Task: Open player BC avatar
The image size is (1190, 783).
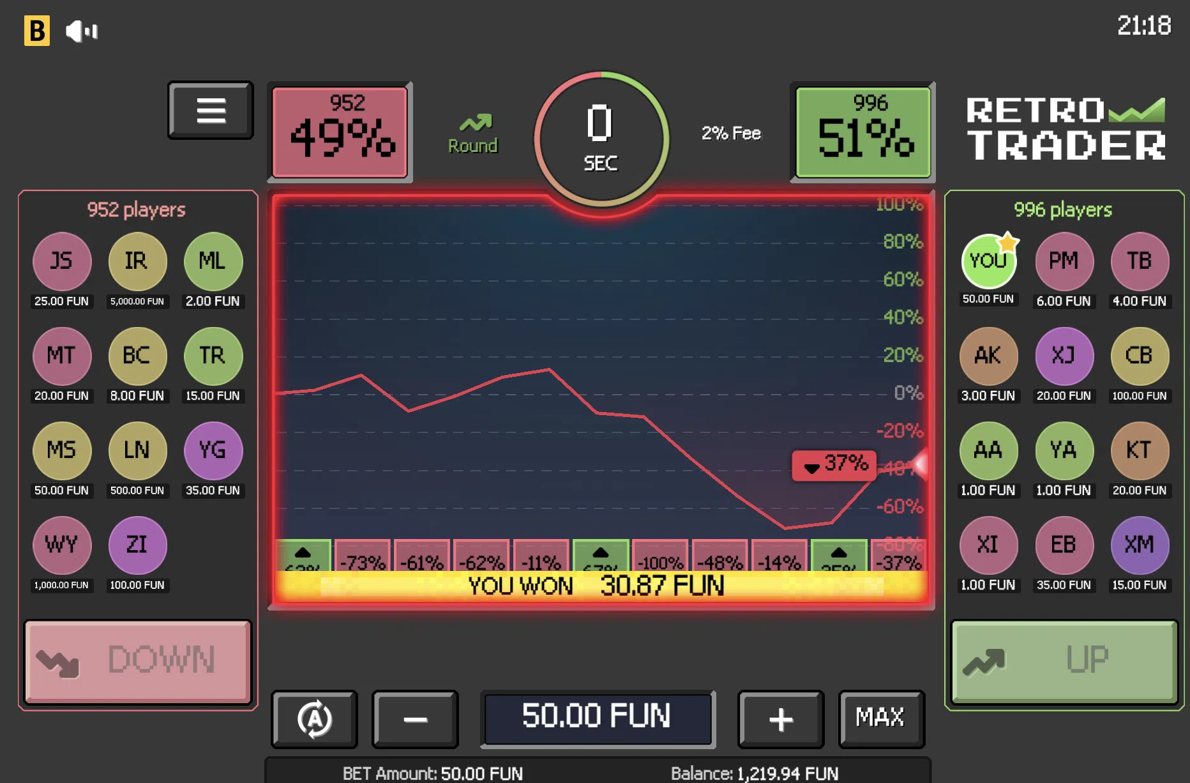Action: point(137,356)
